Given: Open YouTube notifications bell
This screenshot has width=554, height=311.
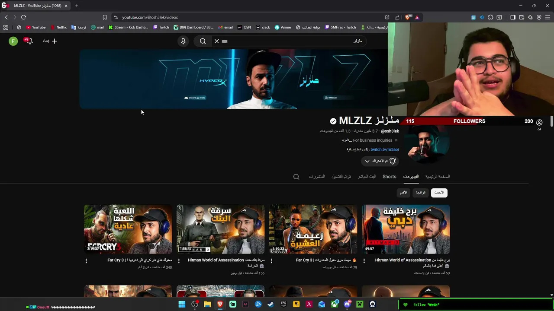Looking at the screenshot, I should [29, 41].
